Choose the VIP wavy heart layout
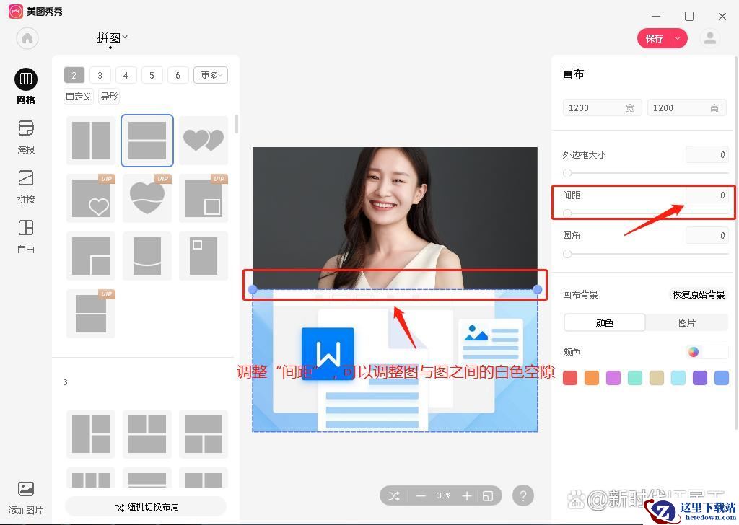The width and height of the screenshot is (739, 525). pyautogui.click(x=147, y=198)
